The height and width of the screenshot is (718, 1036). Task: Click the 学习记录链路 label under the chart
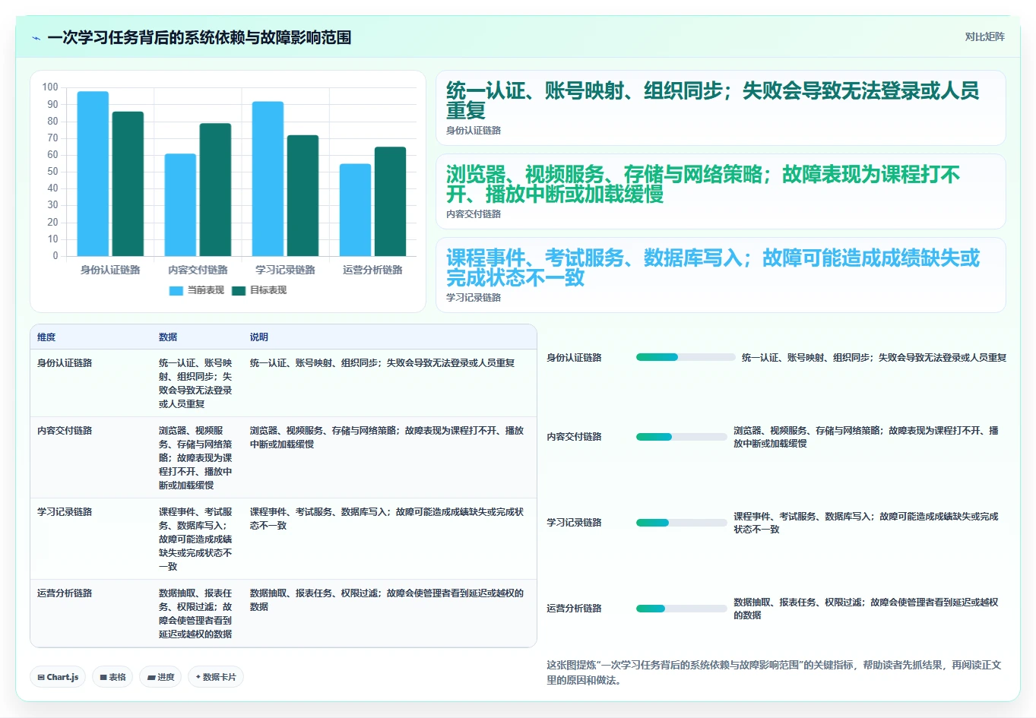tap(285, 270)
